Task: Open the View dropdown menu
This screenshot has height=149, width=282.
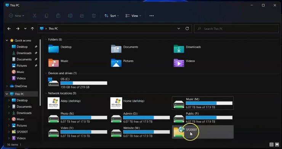Action: [133, 16]
